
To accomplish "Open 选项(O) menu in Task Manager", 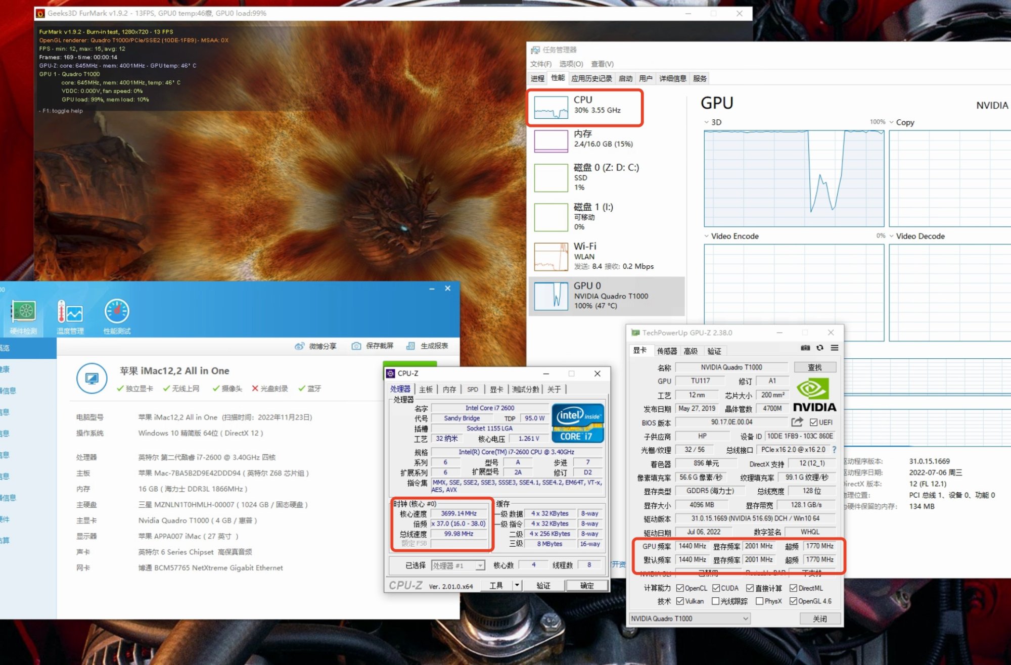I will tap(571, 64).
